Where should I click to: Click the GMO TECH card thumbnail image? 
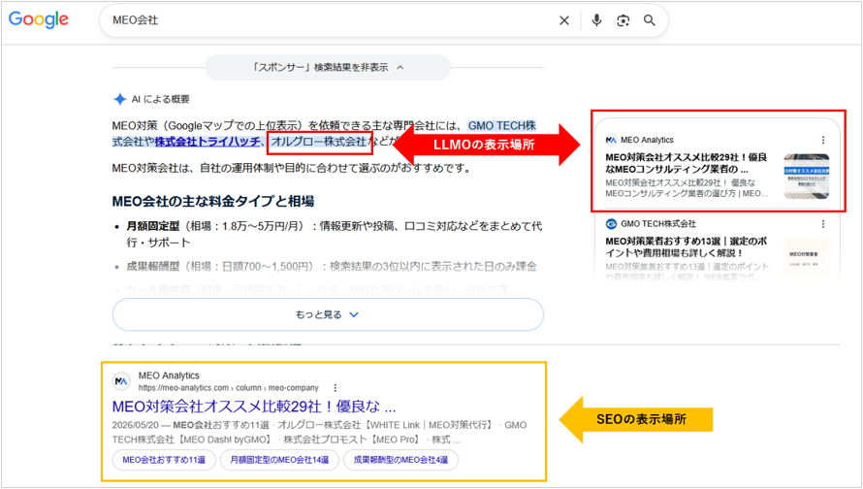pyautogui.click(x=807, y=259)
